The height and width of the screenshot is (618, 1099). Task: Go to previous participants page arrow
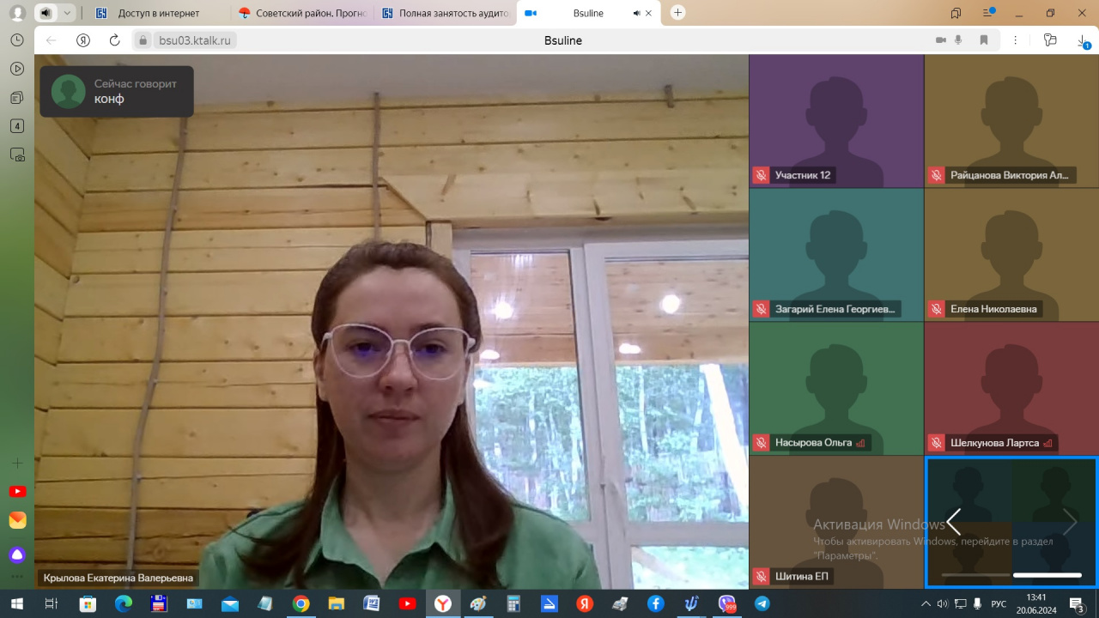coord(954,521)
